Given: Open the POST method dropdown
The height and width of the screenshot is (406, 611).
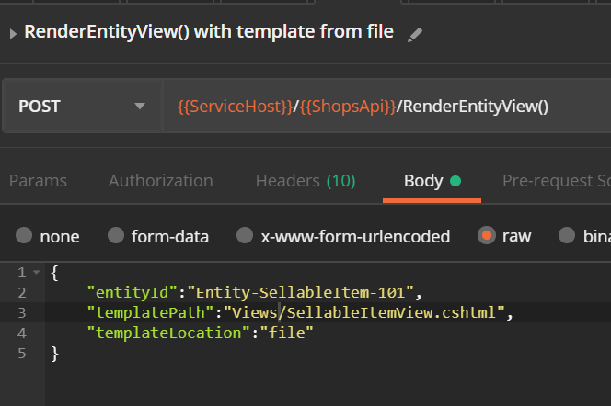Looking at the screenshot, I should [x=82, y=106].
